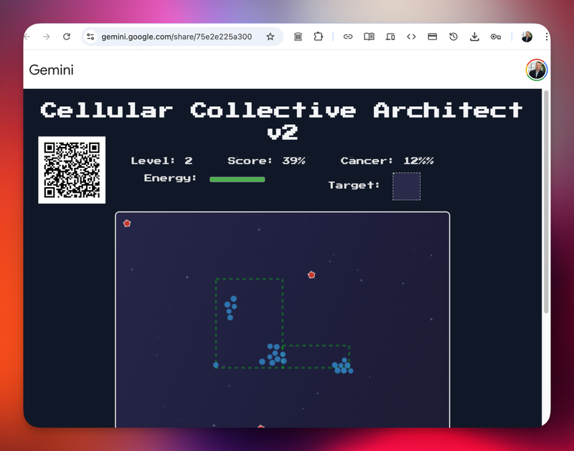Click the page vertical scrollbar
The height and width of the screenshot is (451, 574).
[546, 201]
